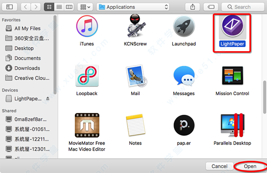This screenshot has height=173, width=267.
Task: Open Creative Cloud folder in sidebar
Action: [27, 78]
